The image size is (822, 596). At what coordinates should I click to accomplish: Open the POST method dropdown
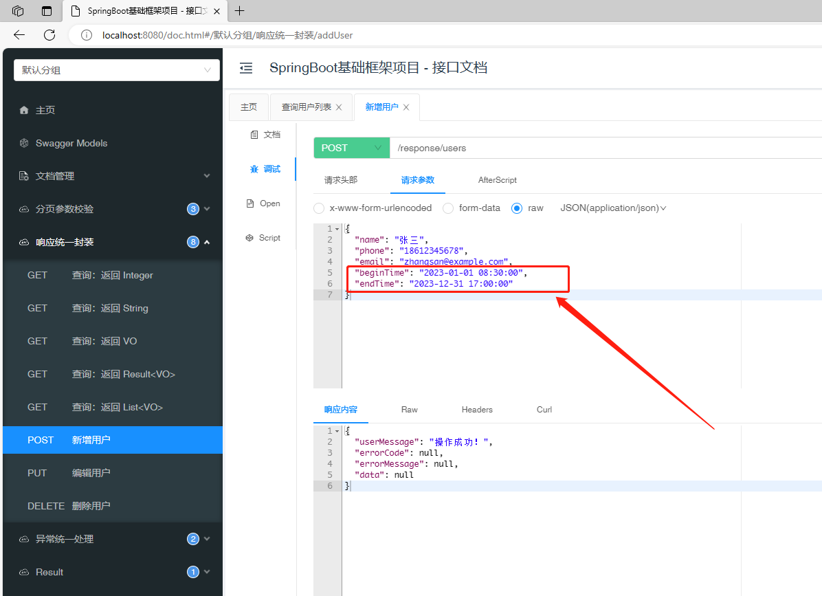click(x=352, y=148)
